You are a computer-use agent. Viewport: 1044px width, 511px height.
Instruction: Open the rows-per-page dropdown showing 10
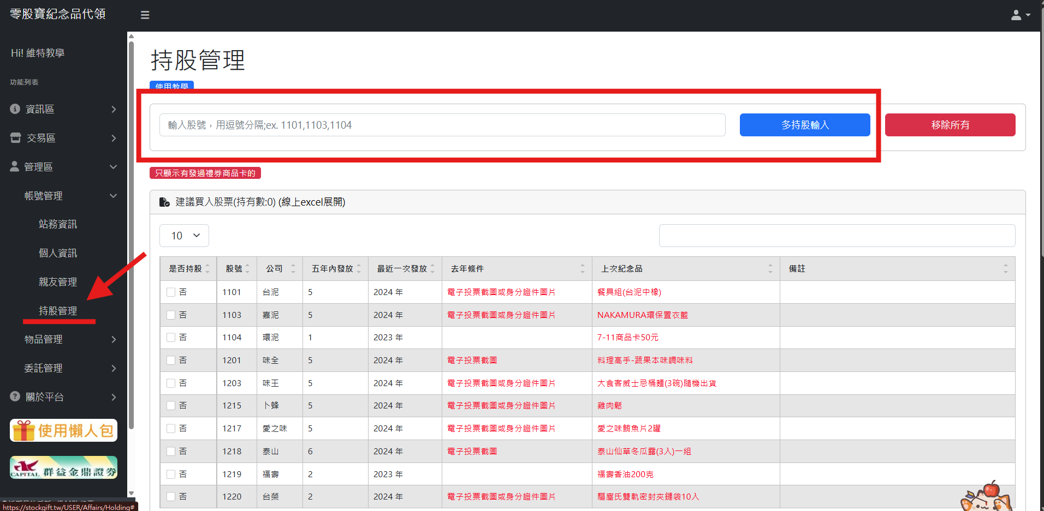pos(184,236)
